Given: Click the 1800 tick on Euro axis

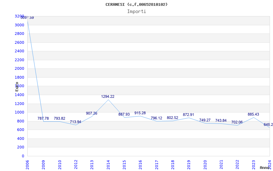Looking at the screenshot, I should point(19,77).
